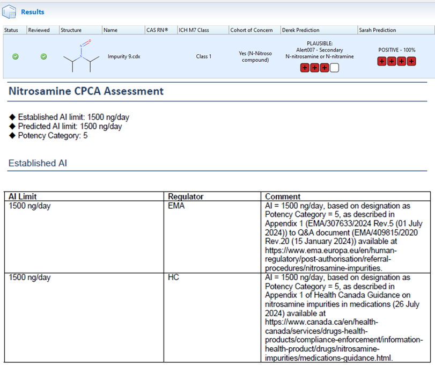The height and width of the screenshot is (365, 435).
Task: Click the third Sarah prediction red plus
Action: (402, 61)
